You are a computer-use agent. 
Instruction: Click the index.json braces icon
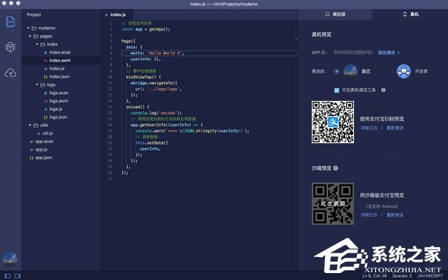pos(46,77)
